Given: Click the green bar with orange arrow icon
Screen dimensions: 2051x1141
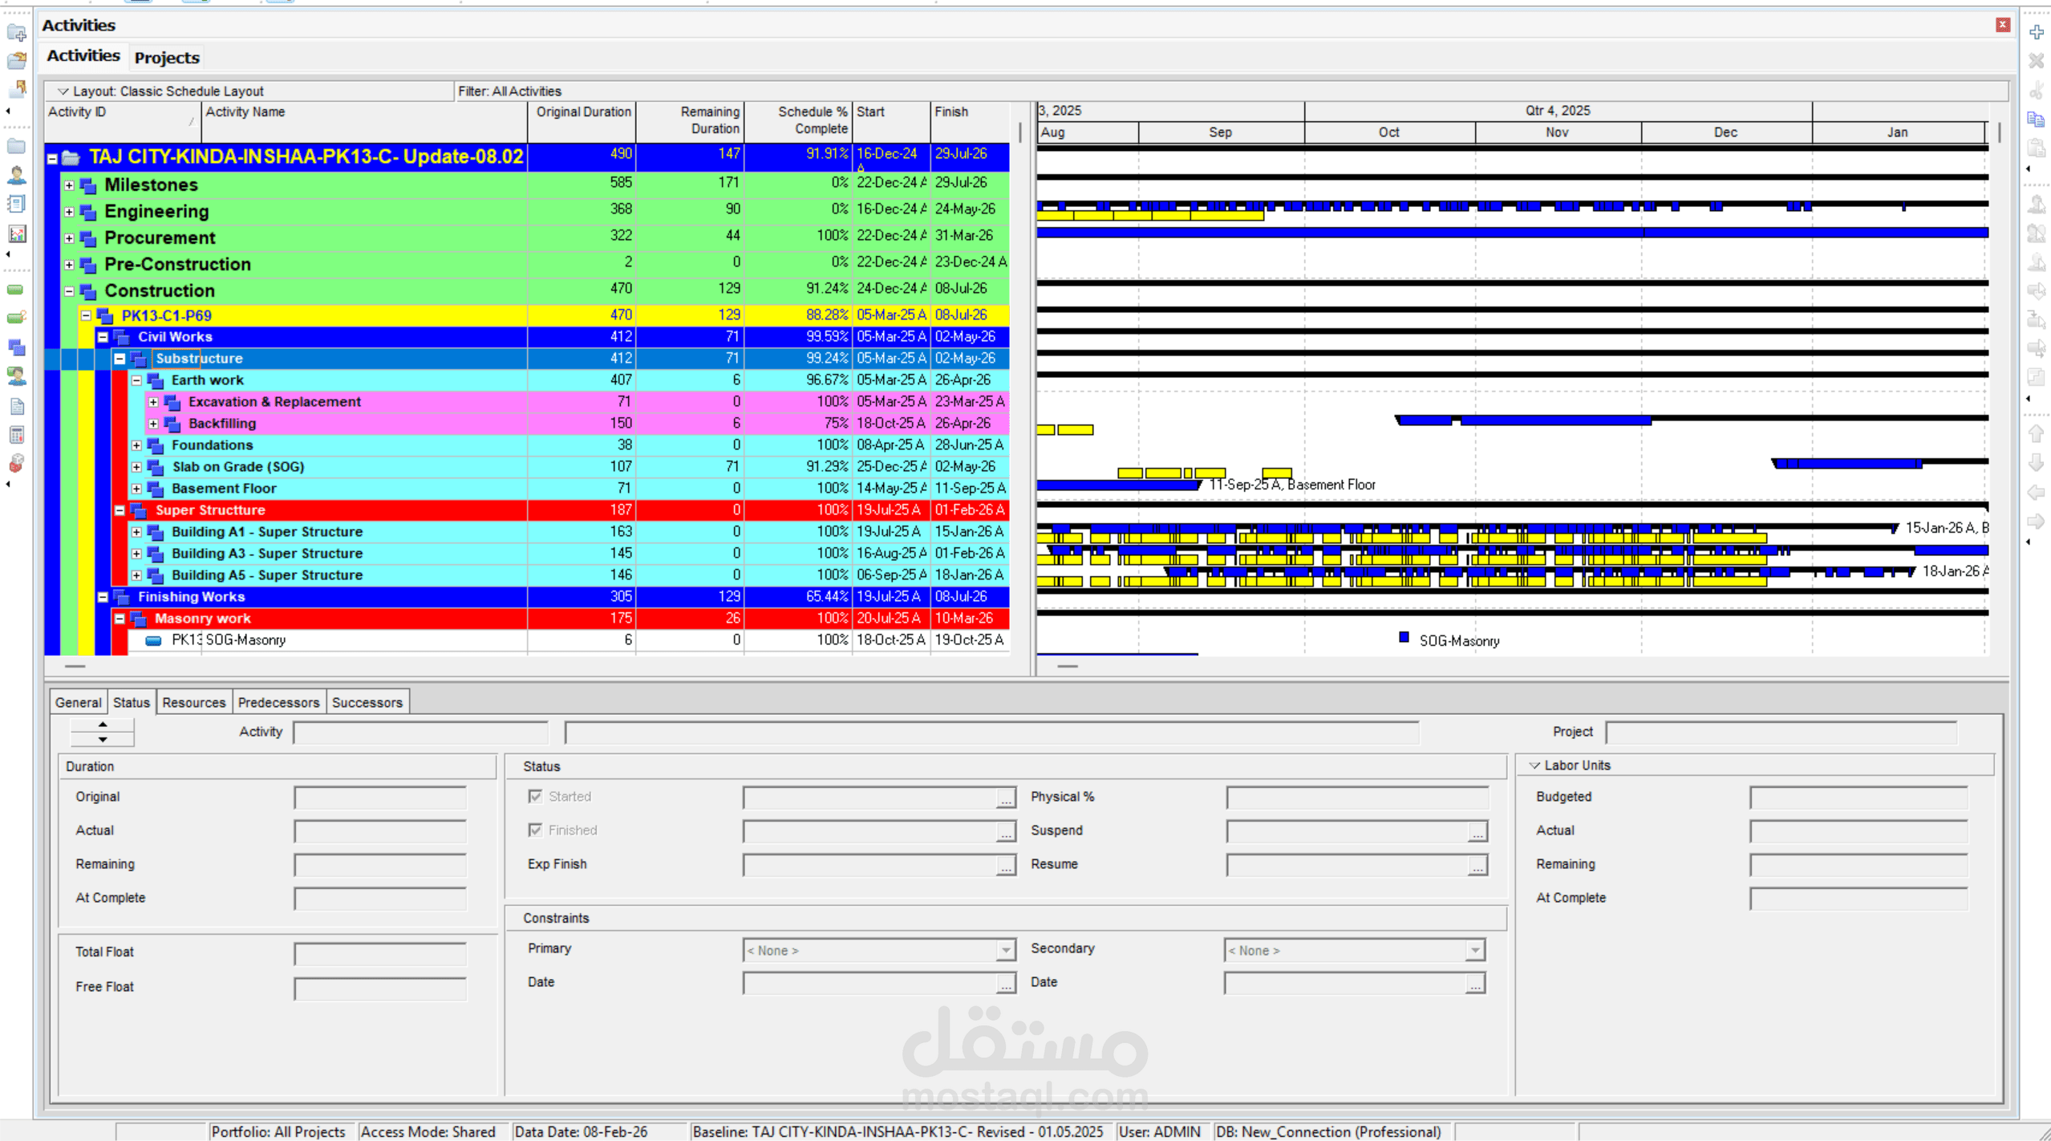Looking at the screenshot, I should [16, 318].
